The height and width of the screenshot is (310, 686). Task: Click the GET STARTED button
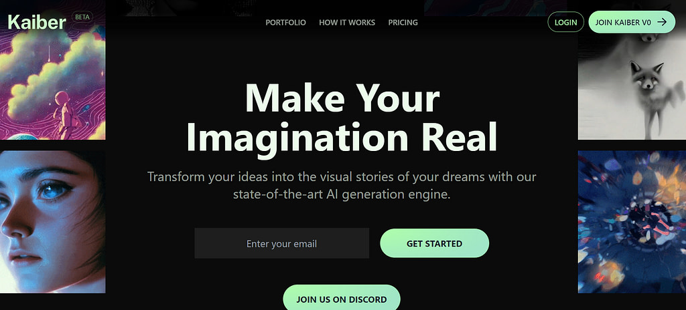click(x=434, y=243)
